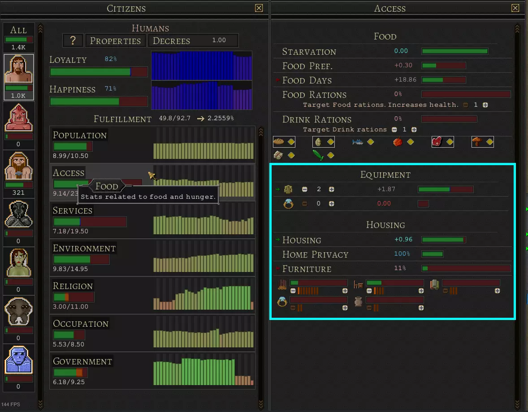This screenshot has height=412, width=528.
Task: Click the clothes icon under Equipment
Action: [x=288, y=189]
